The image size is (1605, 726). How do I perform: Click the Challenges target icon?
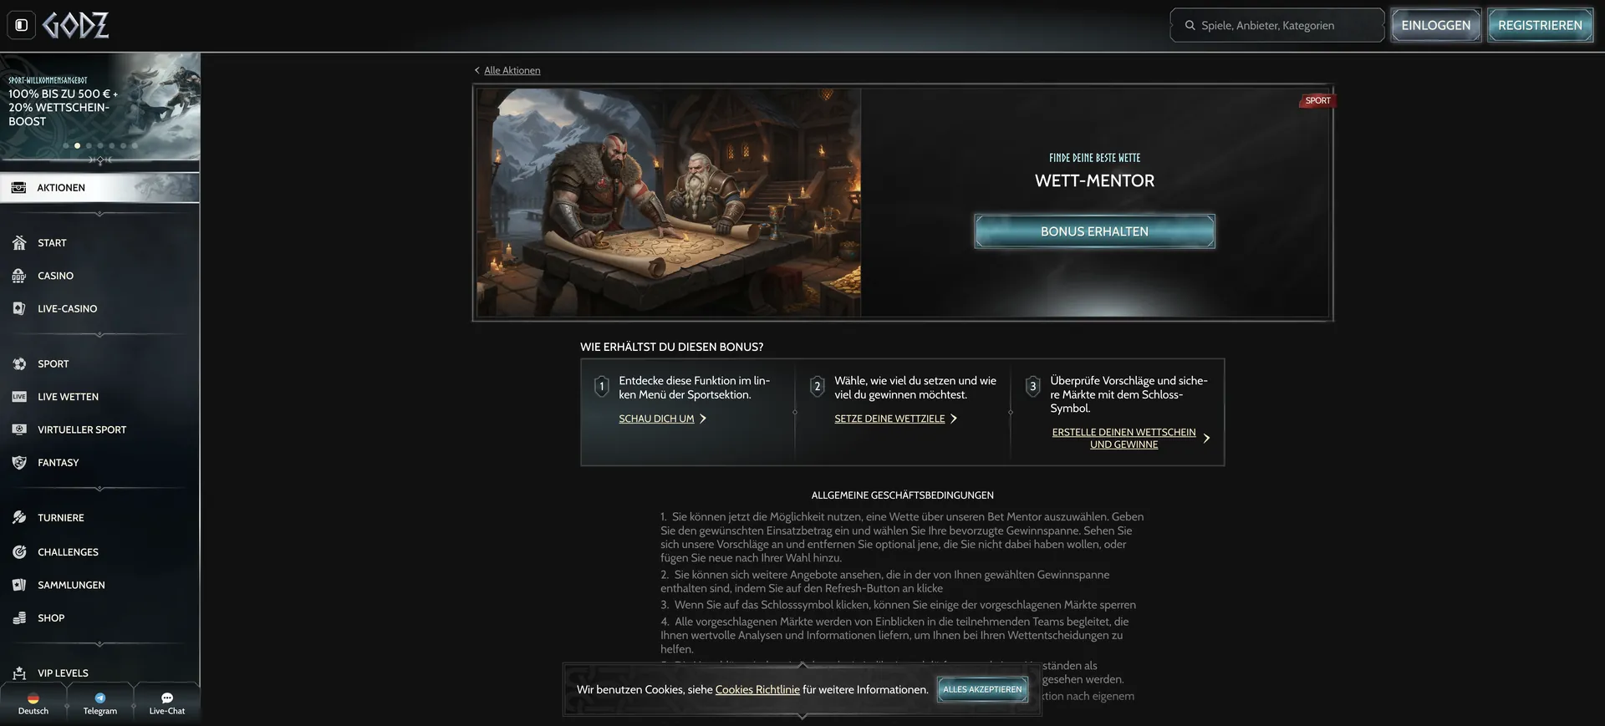[19, 552]
